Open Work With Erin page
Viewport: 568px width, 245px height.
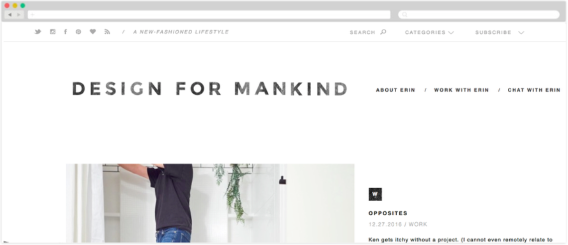point(461,90)
